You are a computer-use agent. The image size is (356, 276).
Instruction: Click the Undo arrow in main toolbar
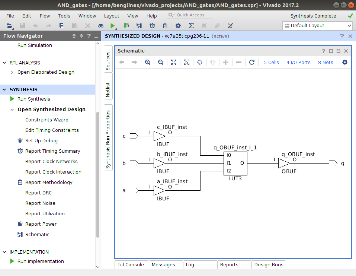pos(36,26)
